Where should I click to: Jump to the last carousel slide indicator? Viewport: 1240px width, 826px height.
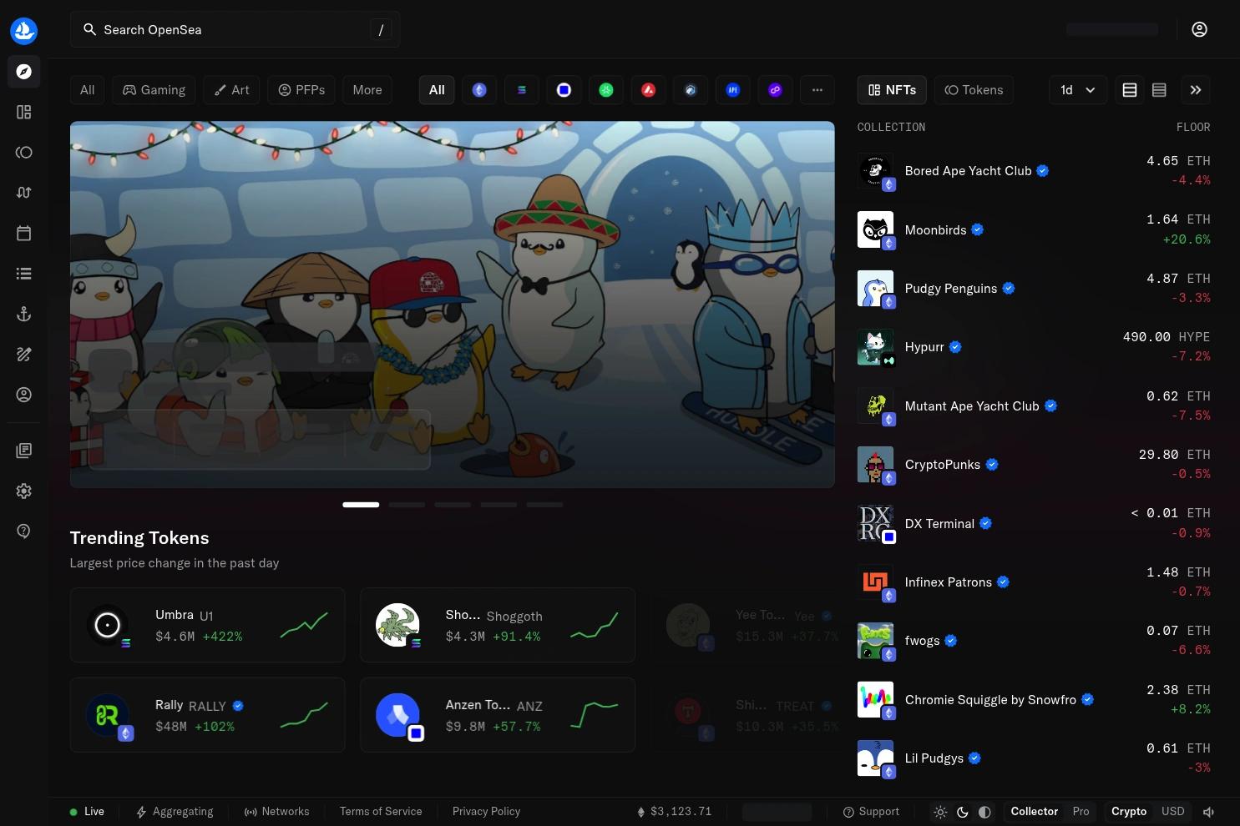[x=544, y=505]
